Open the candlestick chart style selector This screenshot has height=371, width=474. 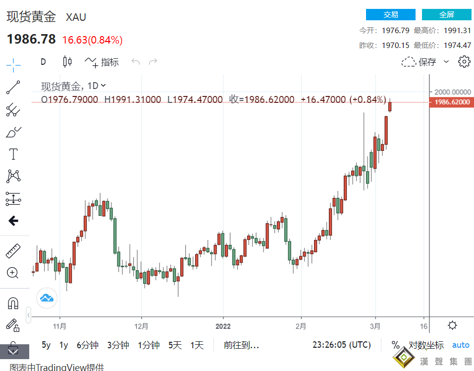tap(67, 61)
